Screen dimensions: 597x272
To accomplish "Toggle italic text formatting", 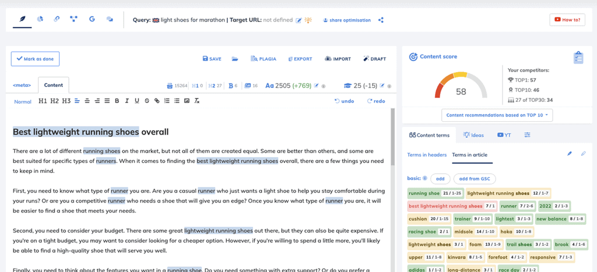I will 127,101.
